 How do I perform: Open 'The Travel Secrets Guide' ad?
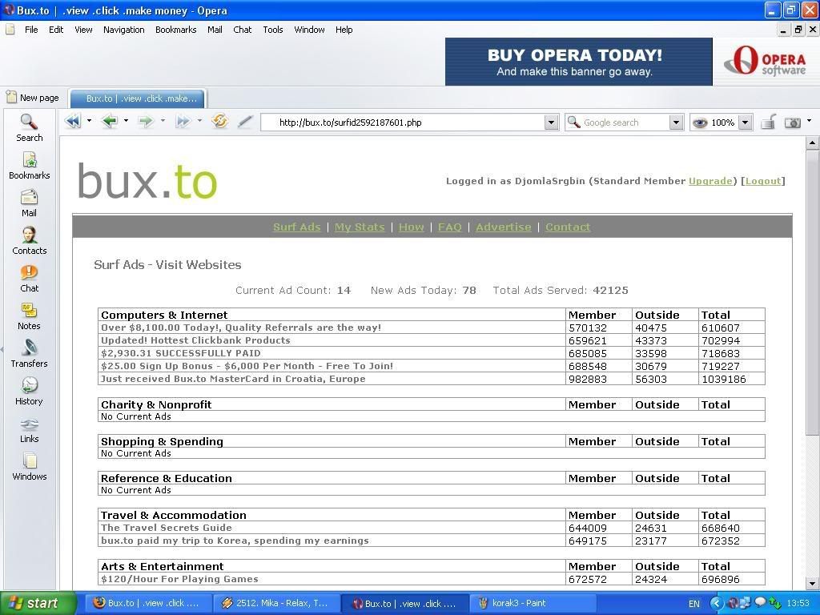(167, 528)
